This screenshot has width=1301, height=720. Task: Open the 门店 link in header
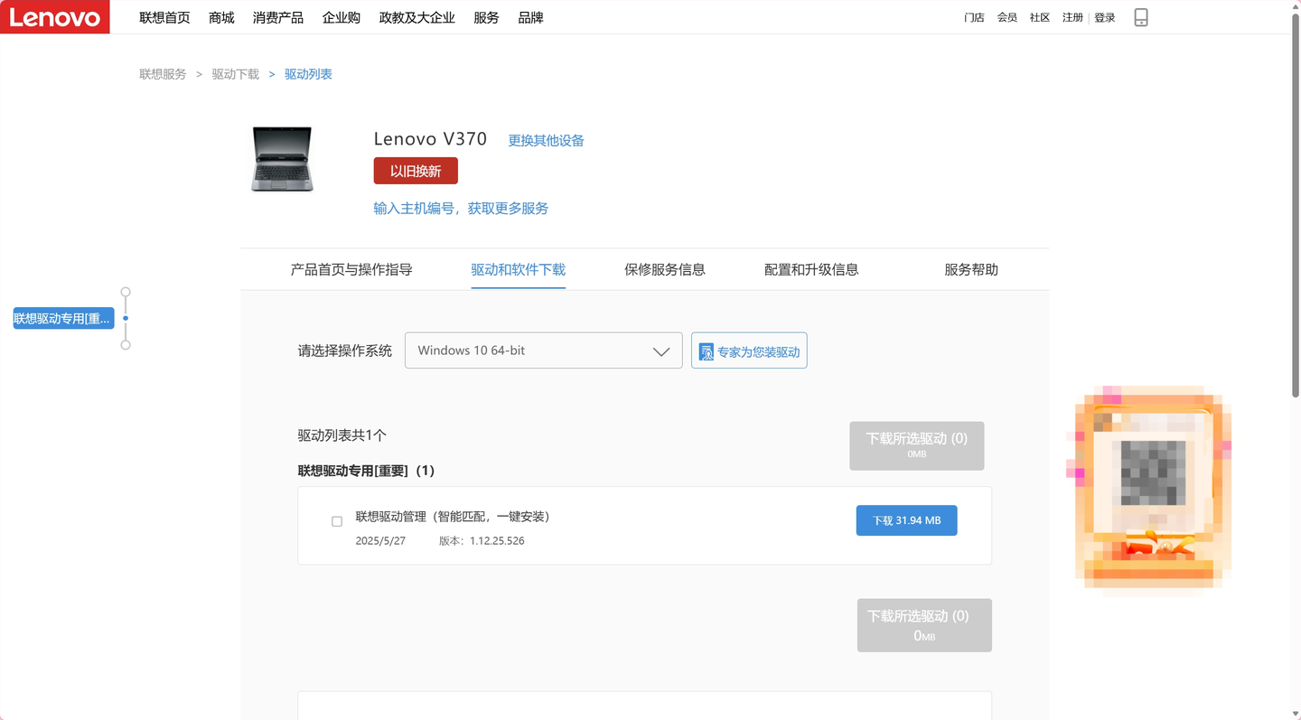[x=974, y=18]
